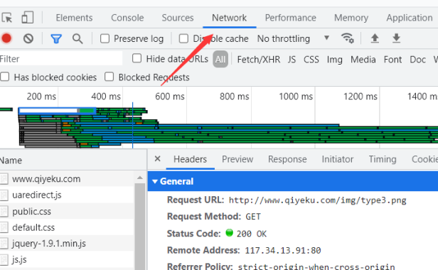Toggle the device toolbar icon
Screen dimensions: 438x270
pos(27,17)
